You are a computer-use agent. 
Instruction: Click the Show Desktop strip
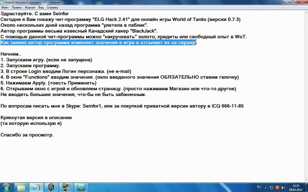307,188
